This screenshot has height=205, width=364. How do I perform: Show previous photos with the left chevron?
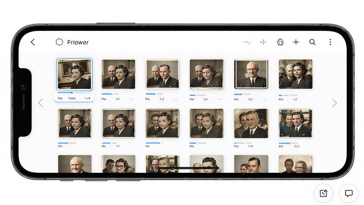point(41,103)
